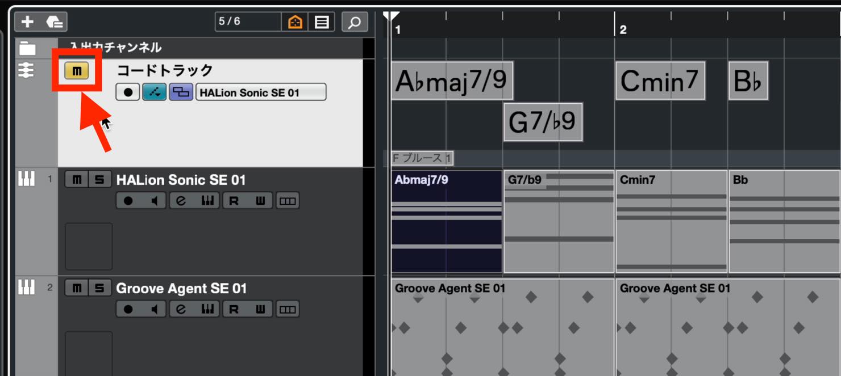The width and height of the screenshot is (841, 376).
Task: Select the Cmin7 chord event
Action: [x=660, y=81]
